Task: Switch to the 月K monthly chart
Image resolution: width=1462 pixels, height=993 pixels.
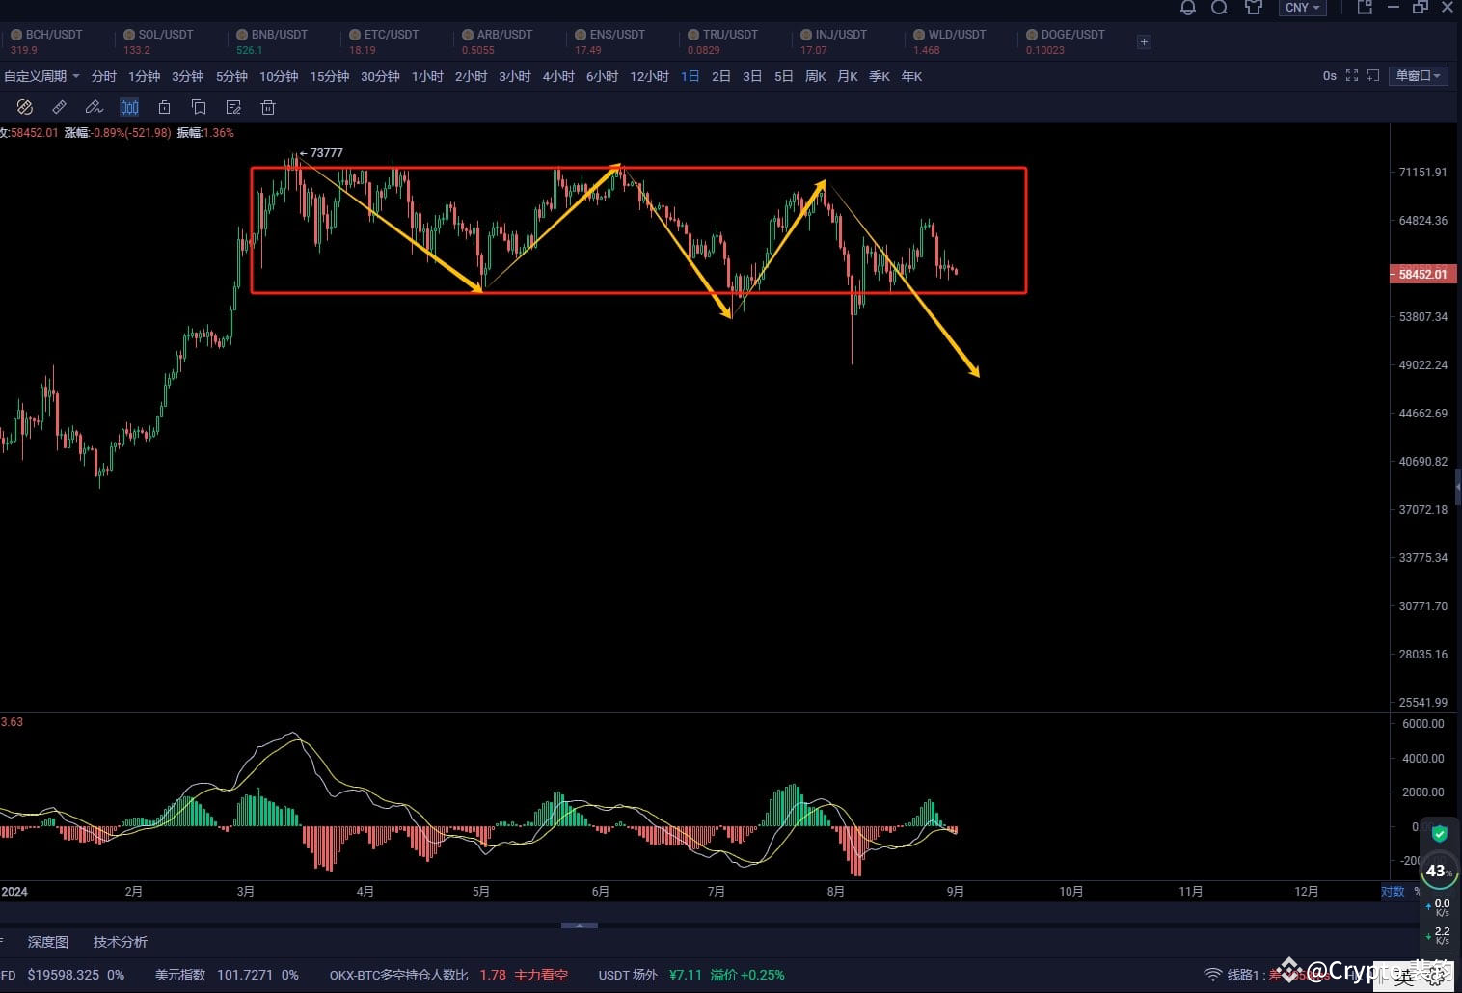Action: tap(848, 76)
